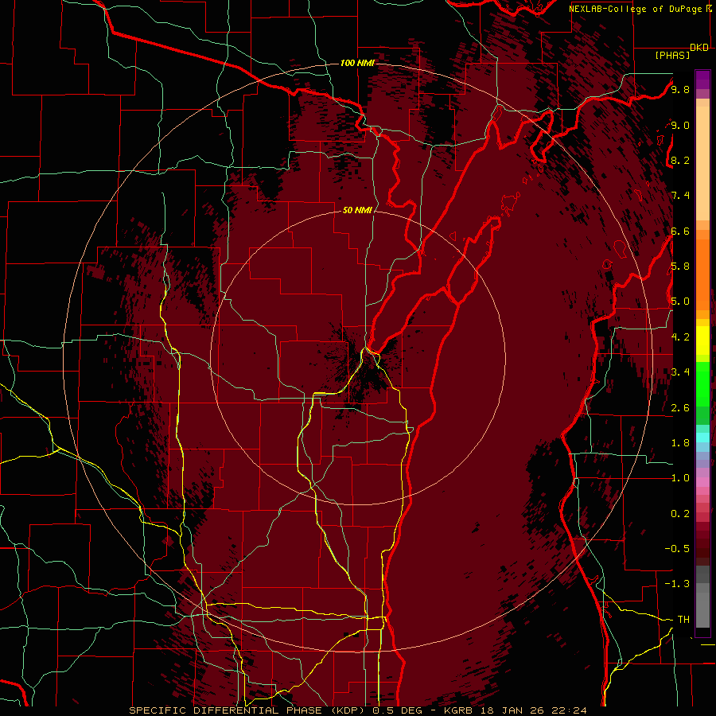716x716 pixels.
Task: Click the 6.6 color scale value
Action: (x=680, y=231)
